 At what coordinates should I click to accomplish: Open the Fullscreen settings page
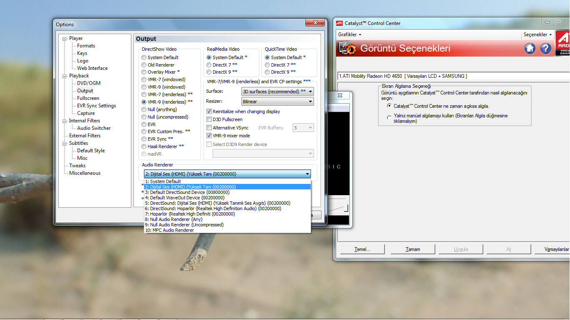(88, 98)
